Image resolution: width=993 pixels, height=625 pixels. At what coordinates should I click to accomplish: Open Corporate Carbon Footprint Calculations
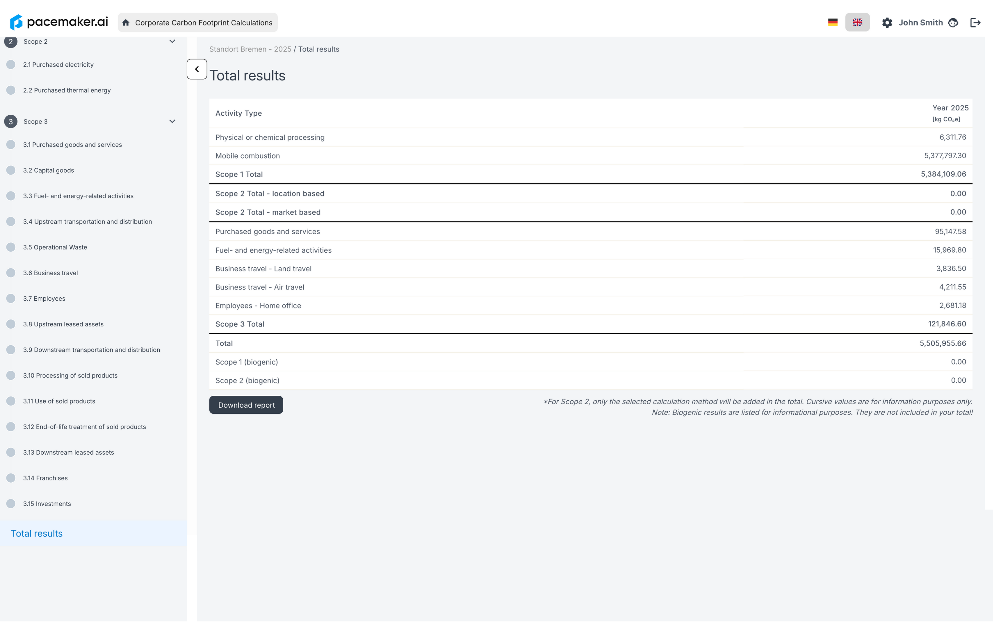[203, 23]
